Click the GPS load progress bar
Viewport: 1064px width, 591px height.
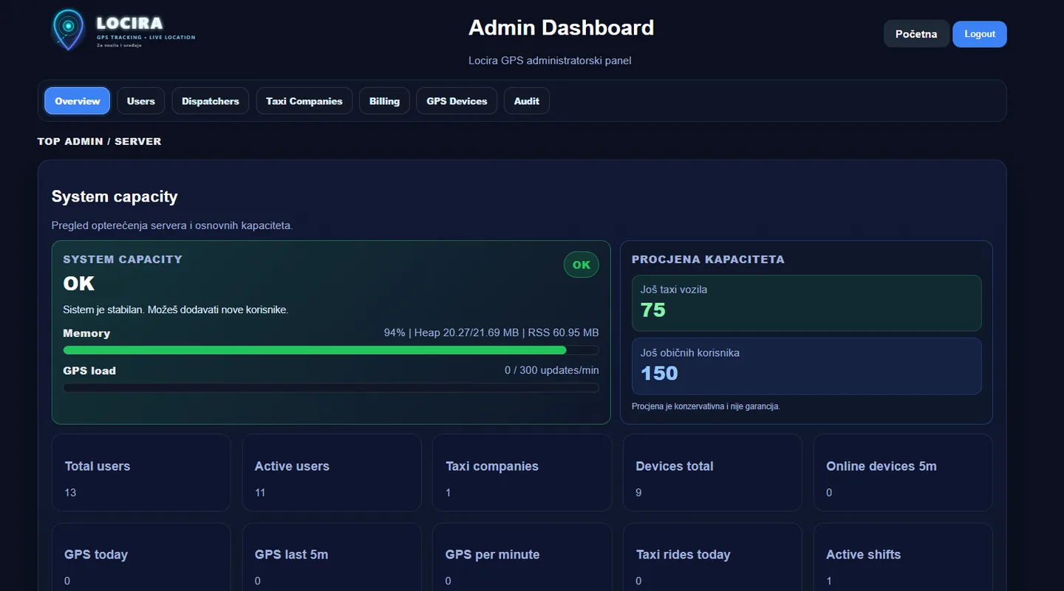(331, 388)
